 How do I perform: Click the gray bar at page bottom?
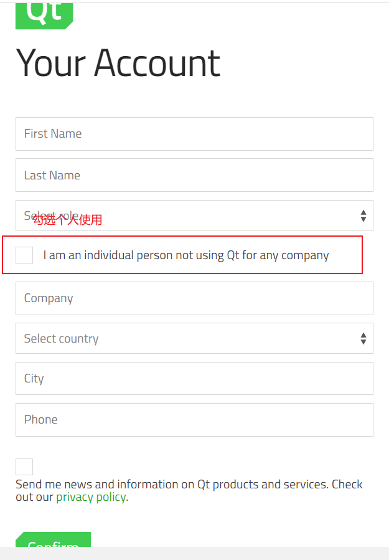pyautogui.click(x=249, y=553)
